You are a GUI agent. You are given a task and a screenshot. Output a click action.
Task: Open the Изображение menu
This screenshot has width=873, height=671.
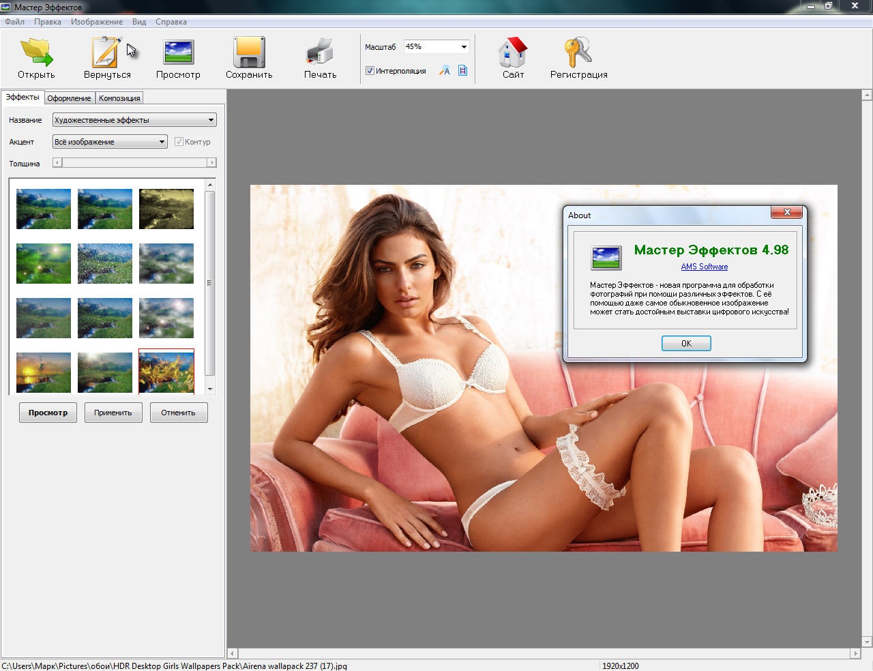tap(97, 22)
